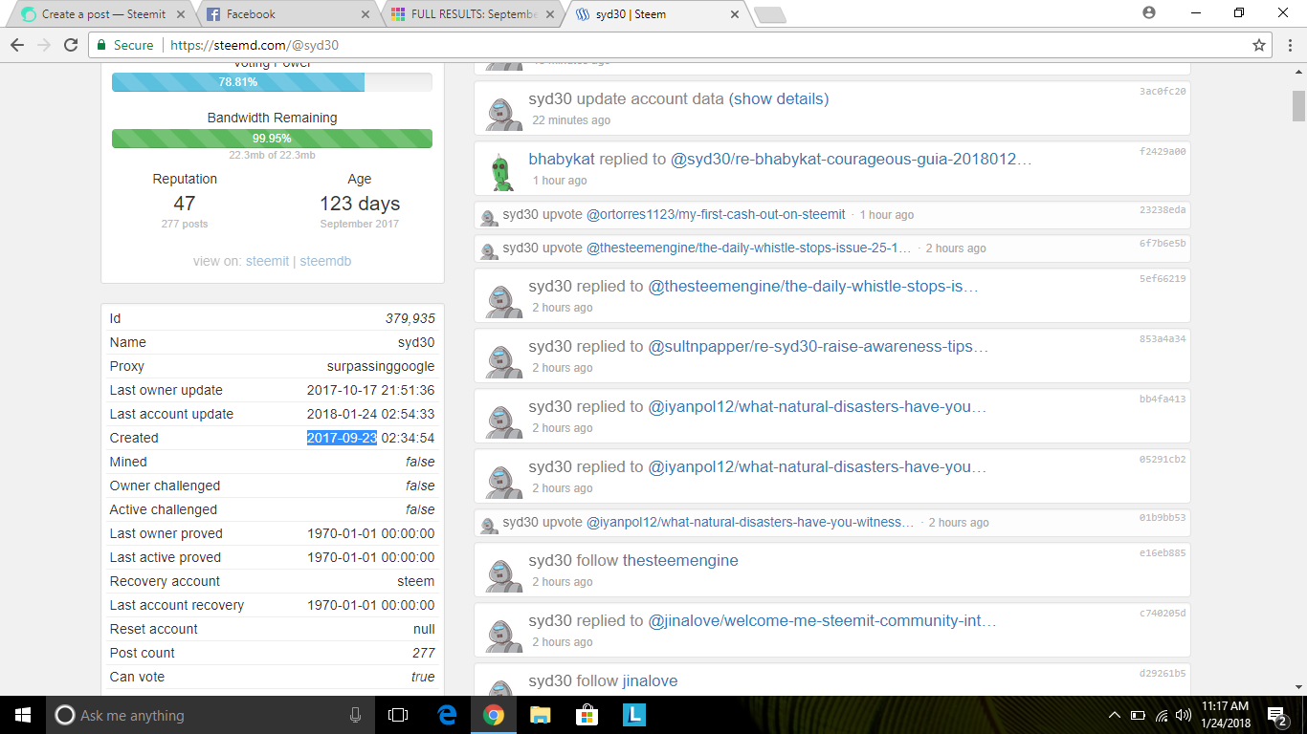
Task: Open thesteemengine profile from the follow entry
Action: pyautogui.click(x=680, y=560)
